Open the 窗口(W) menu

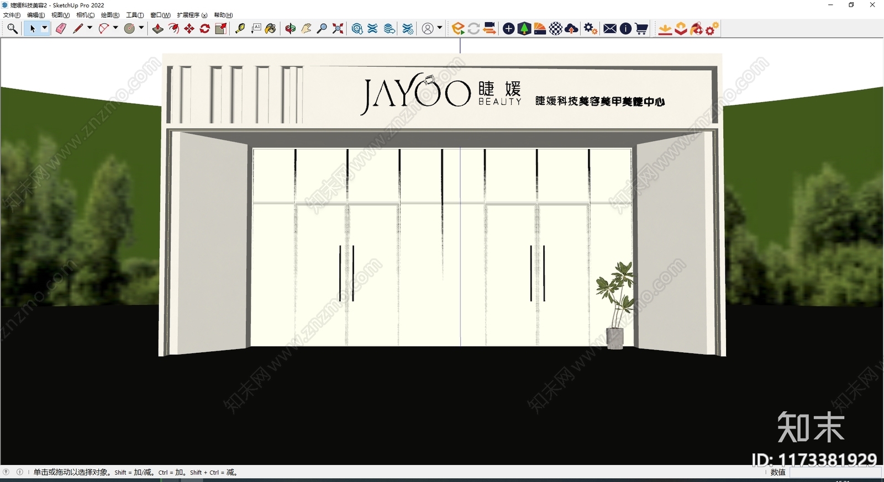(160, 15)
